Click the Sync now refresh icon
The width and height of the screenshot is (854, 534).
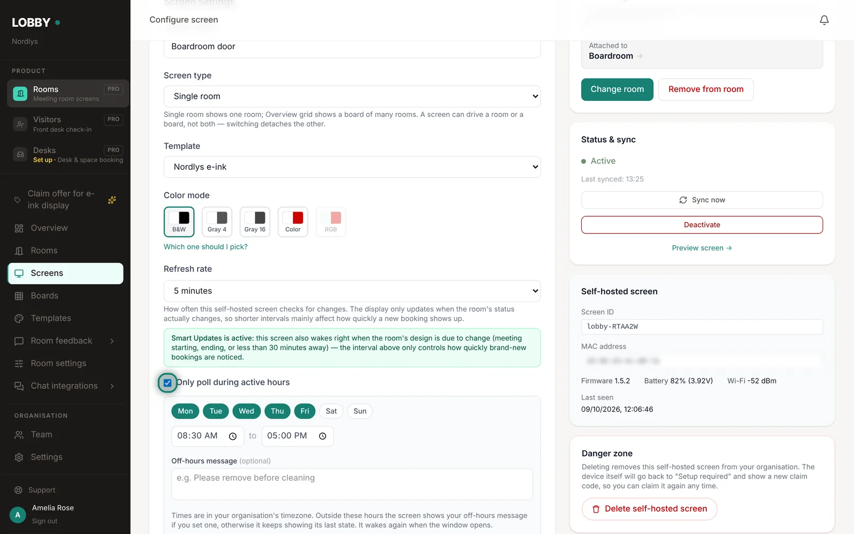[x=683, y=200]
